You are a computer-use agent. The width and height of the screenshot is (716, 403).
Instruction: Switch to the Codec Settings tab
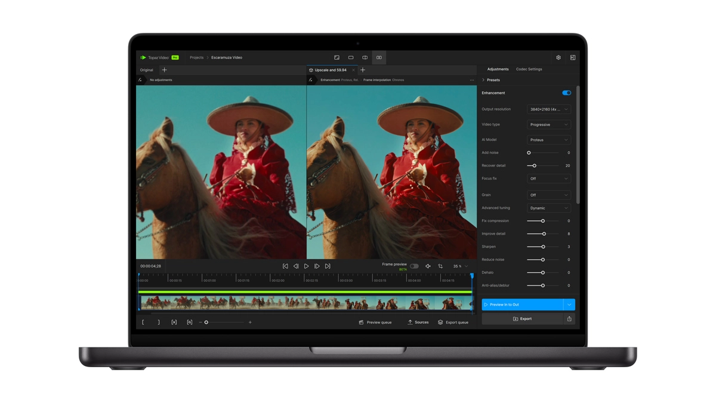click(x=529, y=69)
